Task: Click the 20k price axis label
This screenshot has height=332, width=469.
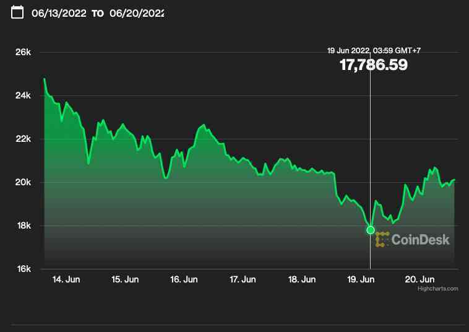Action: click(x=23, y=182)
